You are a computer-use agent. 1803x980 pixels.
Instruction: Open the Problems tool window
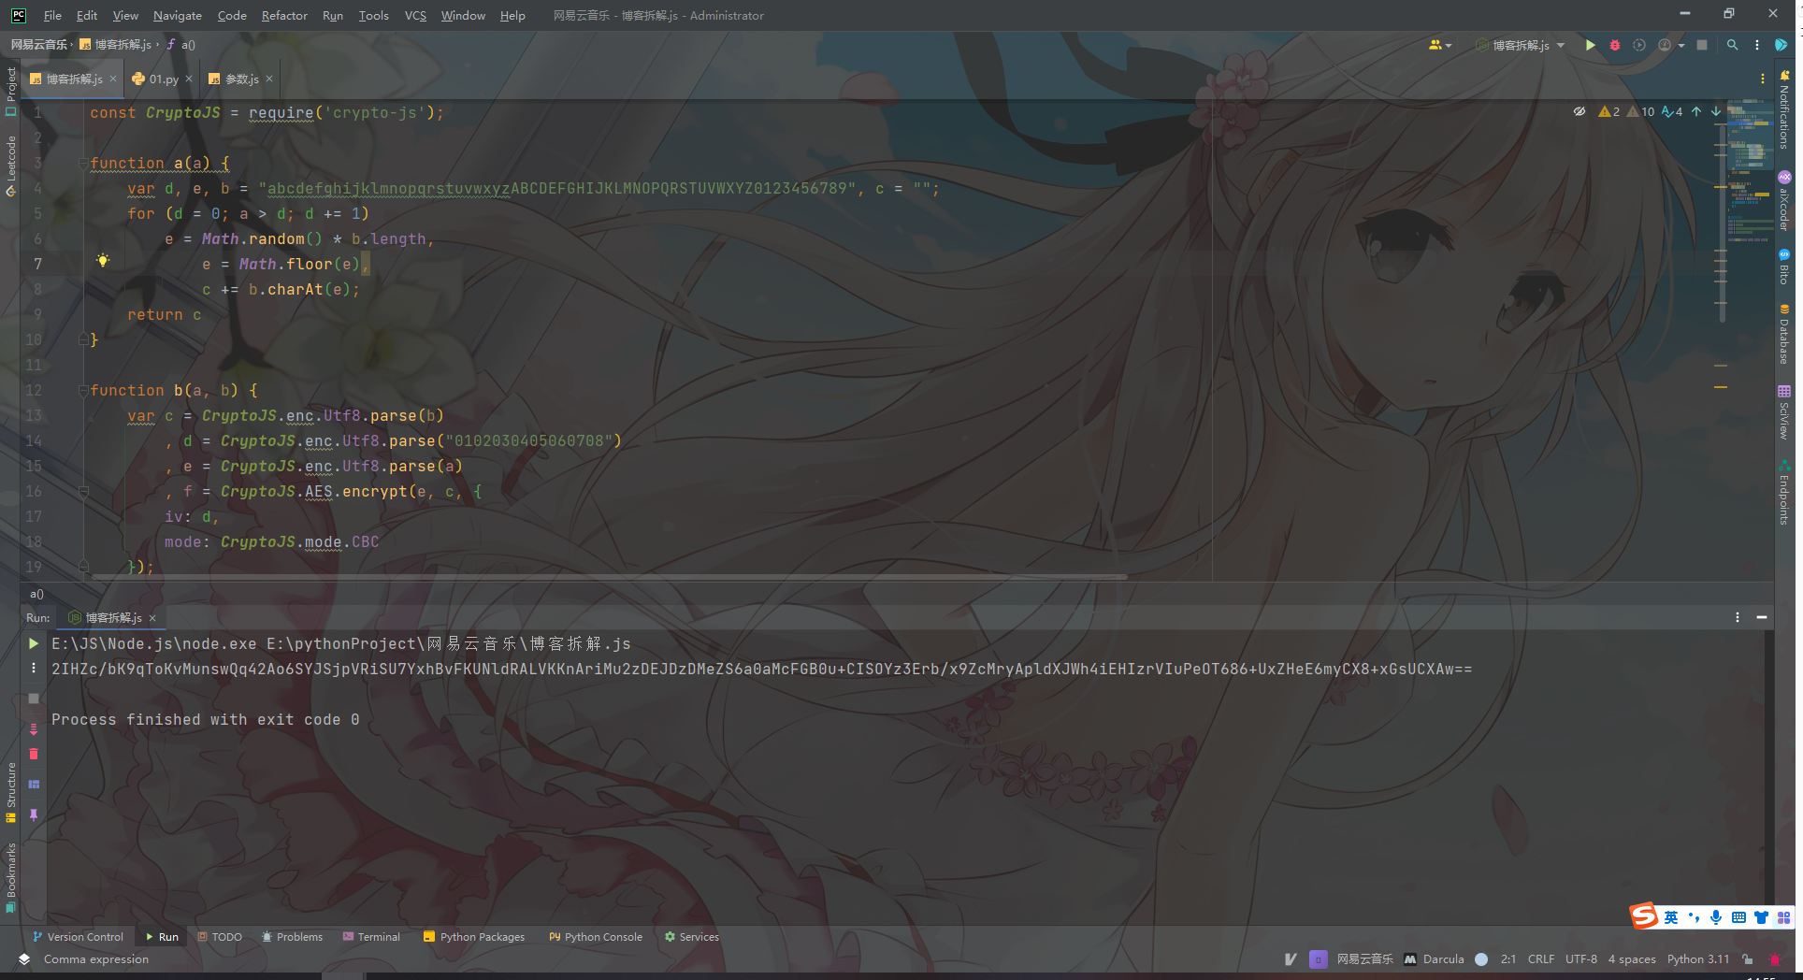[292, 937]
